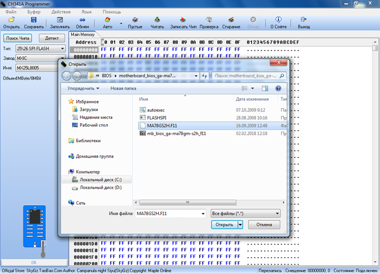This screenshot has width=380, height=274.
Task: Select Локальный диск (D:)
Action: 101,187
